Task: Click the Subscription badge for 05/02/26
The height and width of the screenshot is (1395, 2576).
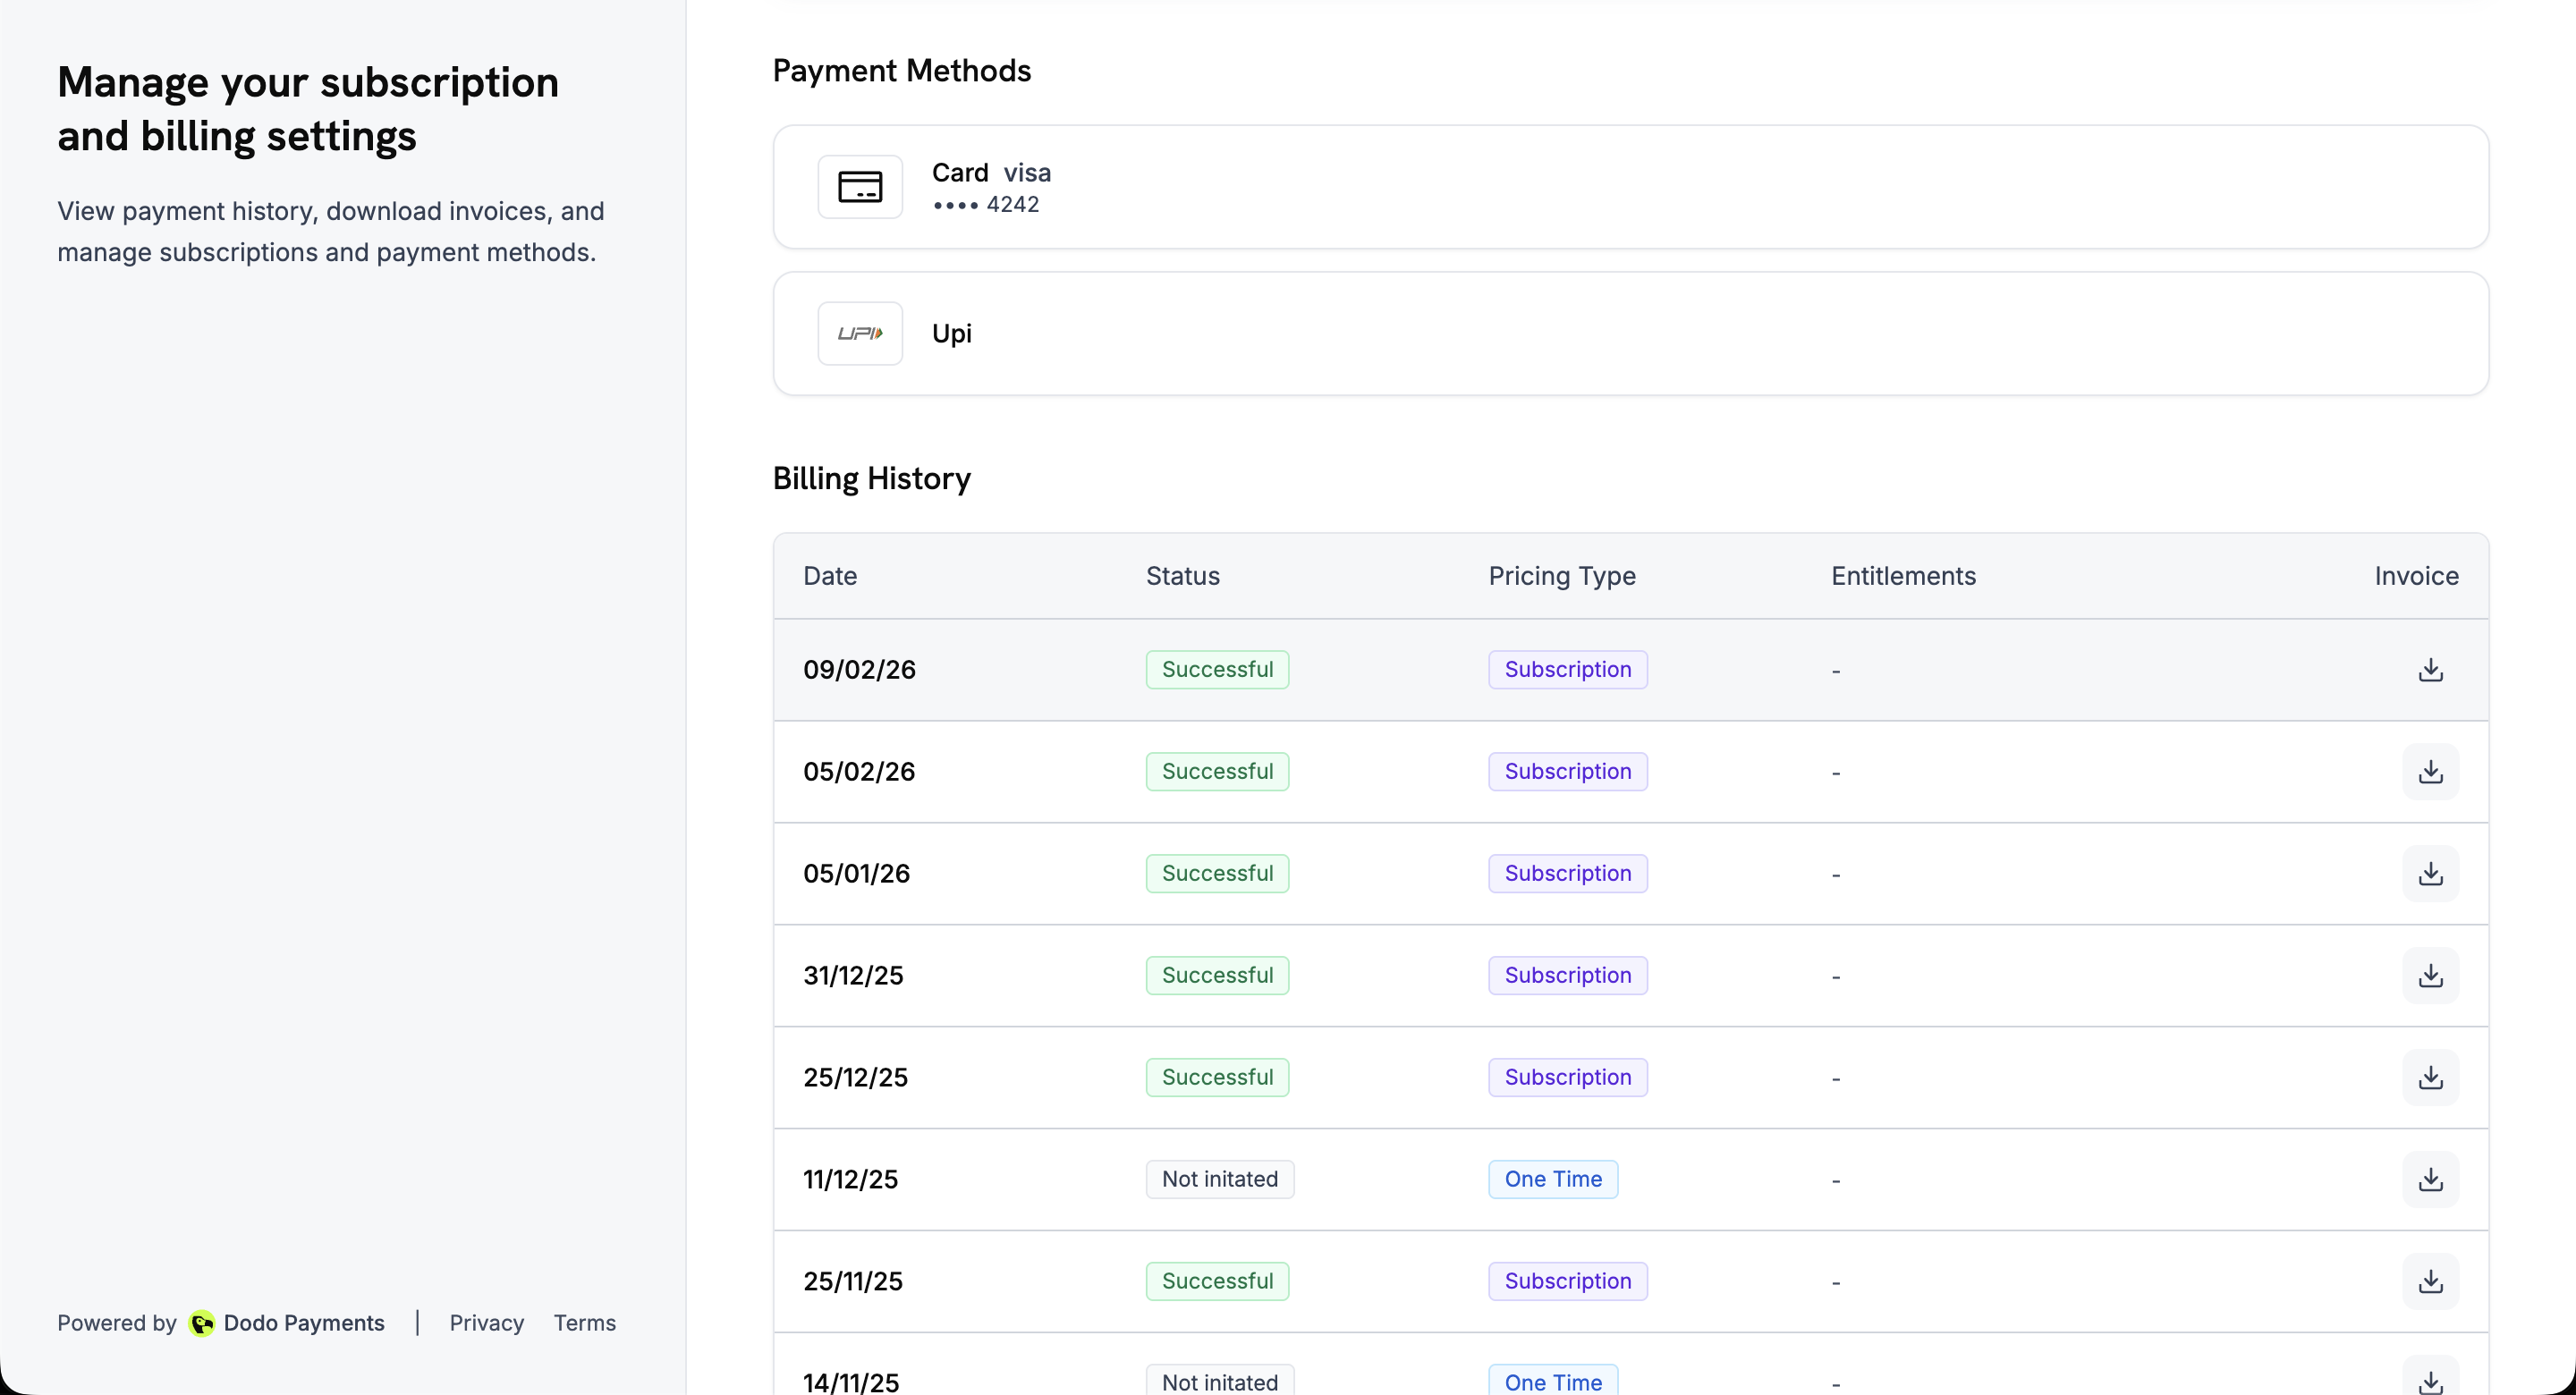Action: [x=1567, y=771]
